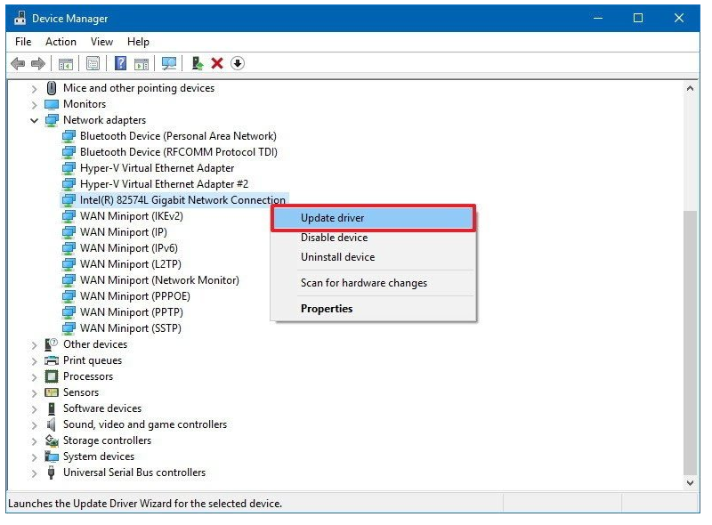Click the Intel(R) 82574L adapter icon

tap(69, 200)
